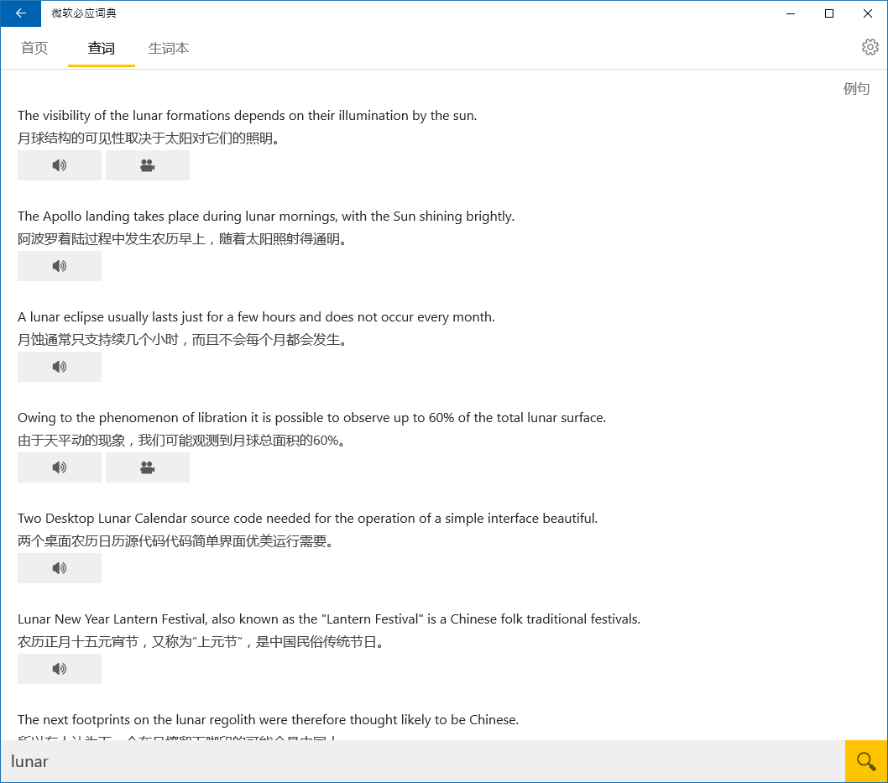Play audio for the Lunar Calendar example

(x=59, y=567)
